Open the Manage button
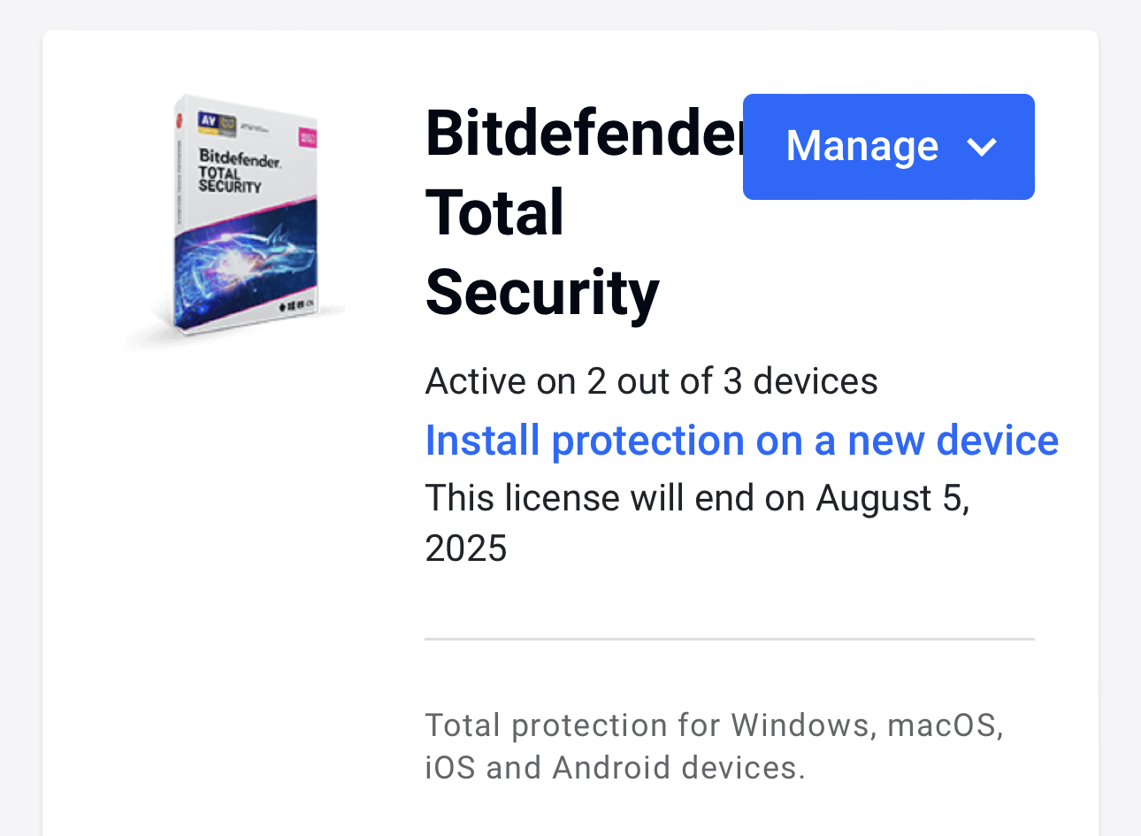This screenshot has width=1141, height=836. pyautogui.click(x=862, y=147)
